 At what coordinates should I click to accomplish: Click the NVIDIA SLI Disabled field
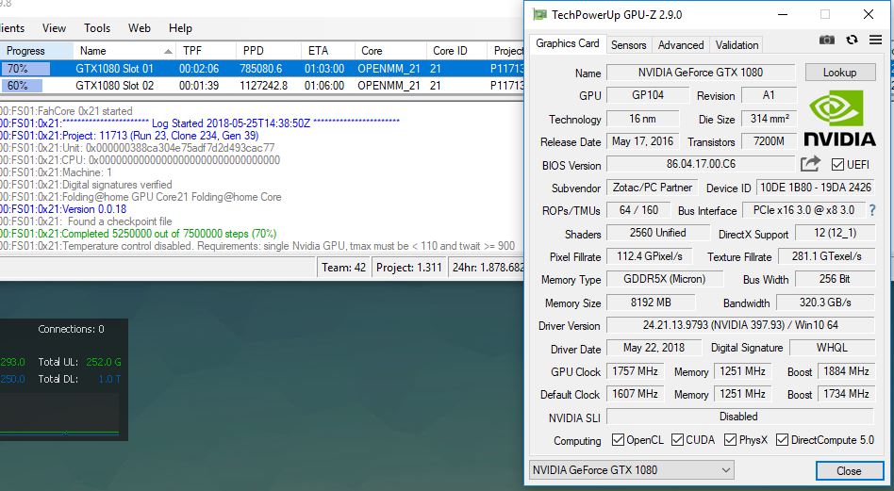(740, 417)
